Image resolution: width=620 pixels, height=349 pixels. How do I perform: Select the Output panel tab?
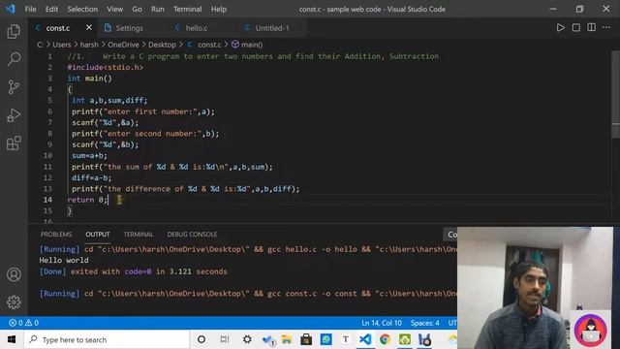click(x=98, y=235)
